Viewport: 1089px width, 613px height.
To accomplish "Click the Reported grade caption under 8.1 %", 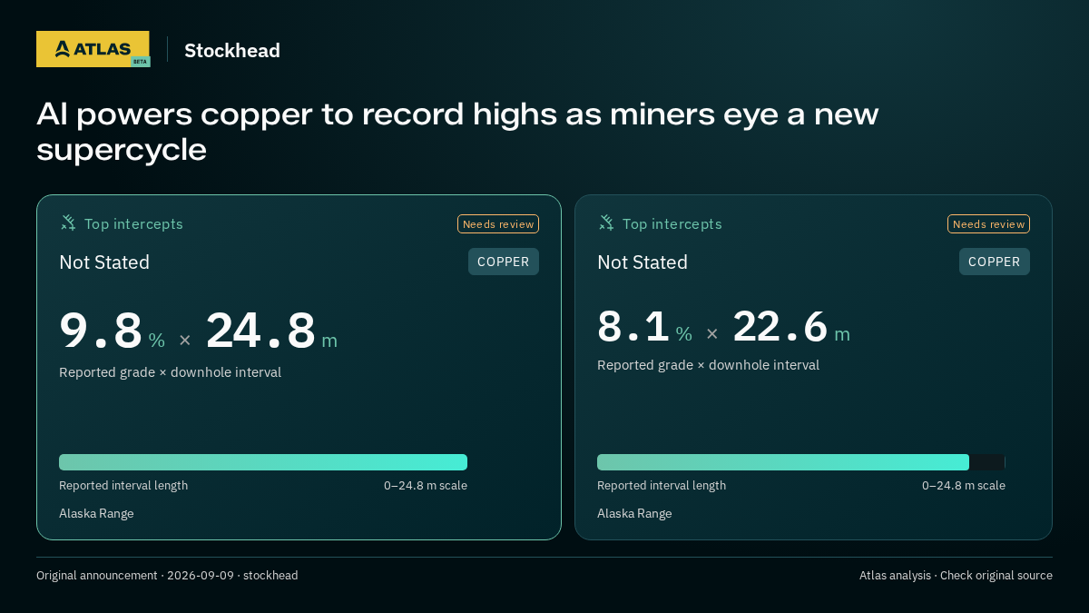I will (709, 365).
